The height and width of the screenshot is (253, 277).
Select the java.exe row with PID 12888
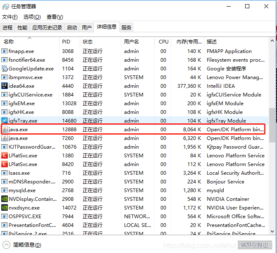[x=133, y=130]
